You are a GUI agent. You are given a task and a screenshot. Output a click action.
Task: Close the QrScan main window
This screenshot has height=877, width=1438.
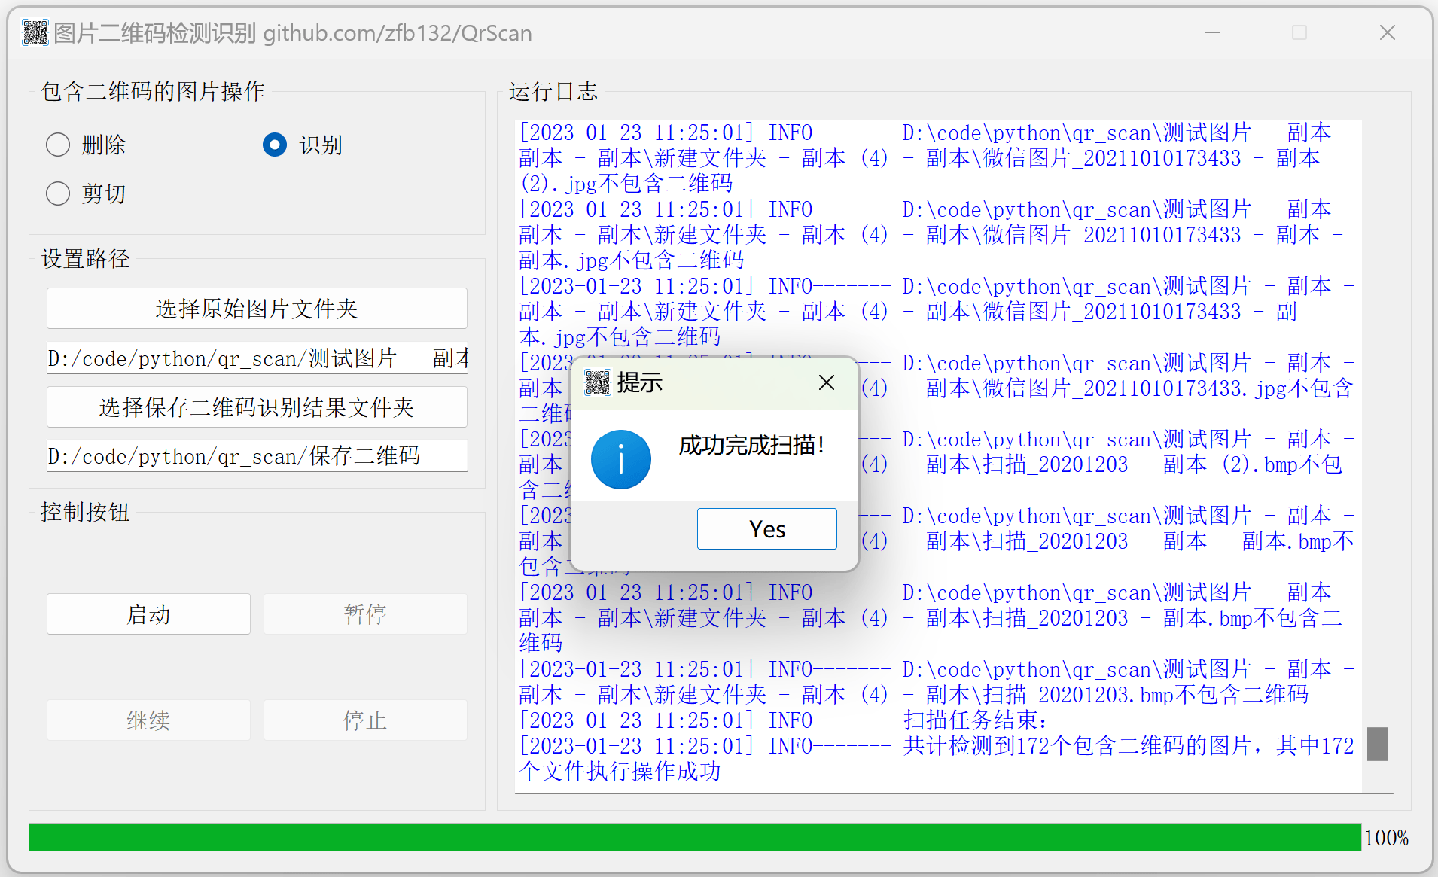click(1387, 33)
